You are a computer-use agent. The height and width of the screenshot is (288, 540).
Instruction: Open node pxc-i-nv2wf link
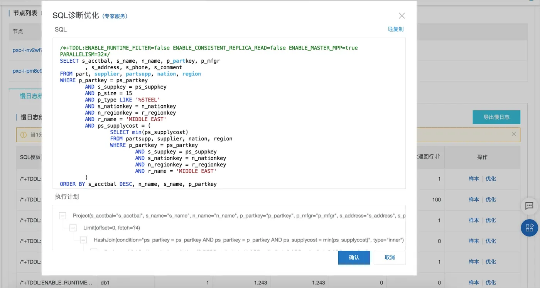[27, 50]
